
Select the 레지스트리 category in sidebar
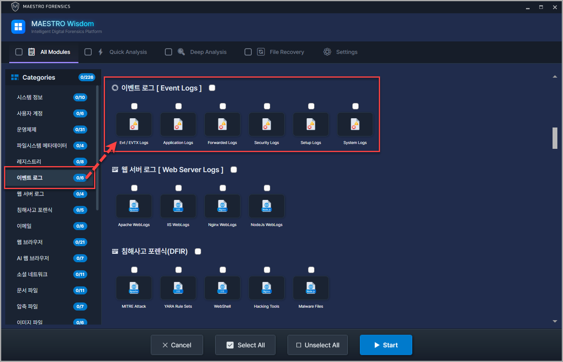coord(29,162)
